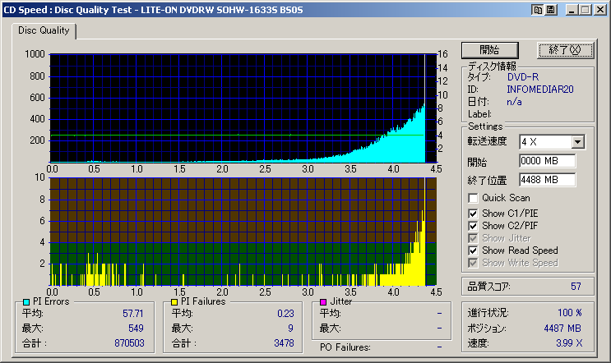
Task: Click the quality score value 57
Action: click(x=576, y=287)
